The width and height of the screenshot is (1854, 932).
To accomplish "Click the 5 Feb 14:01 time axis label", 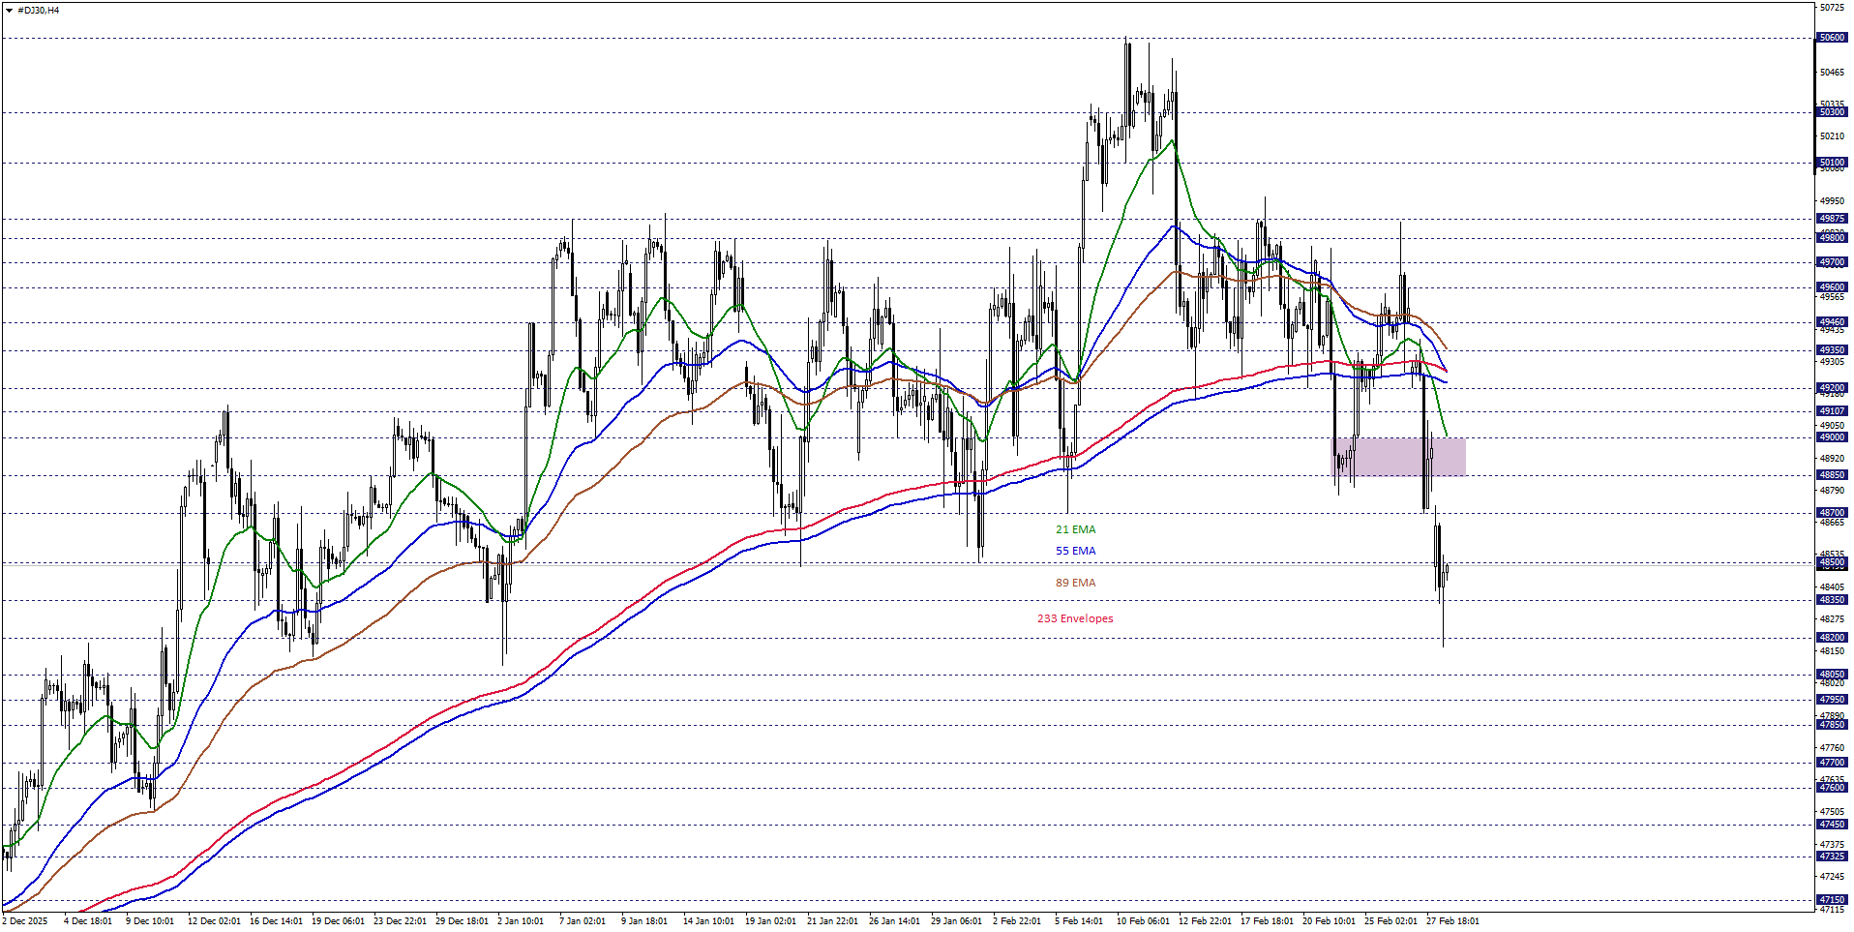I will (x=1079, y=920).
